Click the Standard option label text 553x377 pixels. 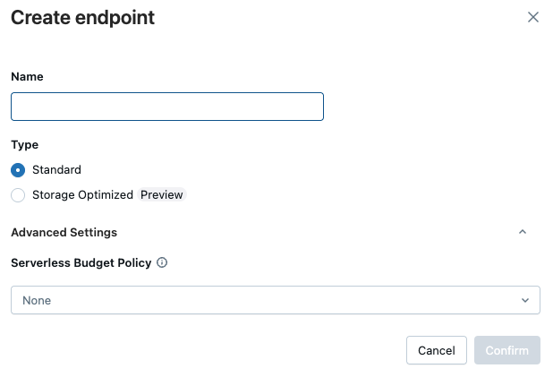click(56, 170)
